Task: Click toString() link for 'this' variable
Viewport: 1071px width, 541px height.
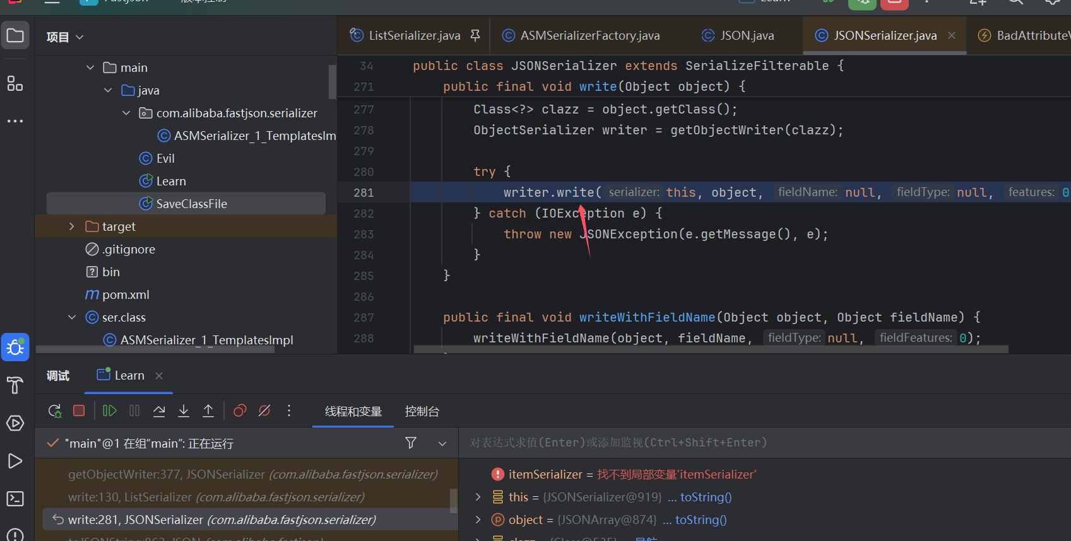Action: point(706,497)
